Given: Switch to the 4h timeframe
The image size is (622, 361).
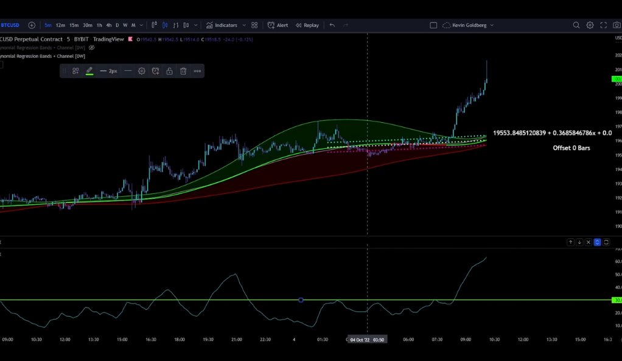Looking at the screenshot, I should (x=109, y=25).
